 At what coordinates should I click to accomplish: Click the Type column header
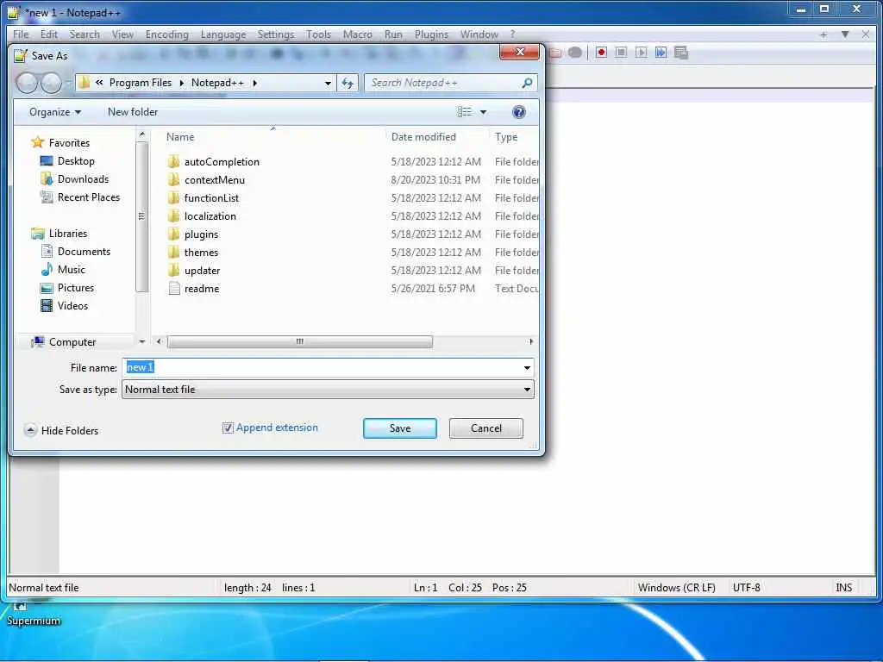coord(506,137)
